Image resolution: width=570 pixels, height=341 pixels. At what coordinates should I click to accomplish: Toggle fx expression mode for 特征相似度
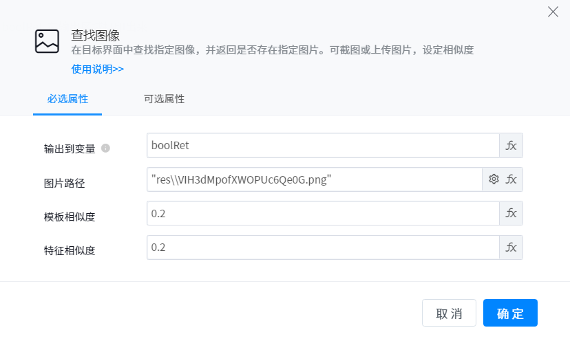click(x=511, y=247)
